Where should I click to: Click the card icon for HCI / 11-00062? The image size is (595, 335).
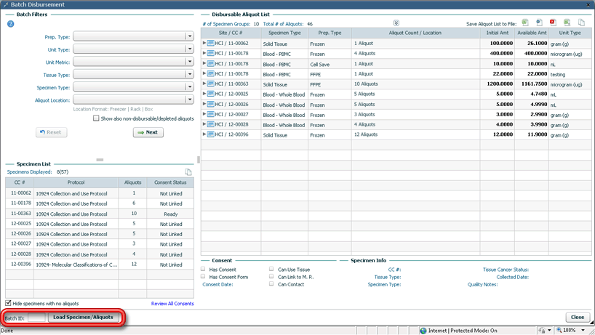coord(211,43)
